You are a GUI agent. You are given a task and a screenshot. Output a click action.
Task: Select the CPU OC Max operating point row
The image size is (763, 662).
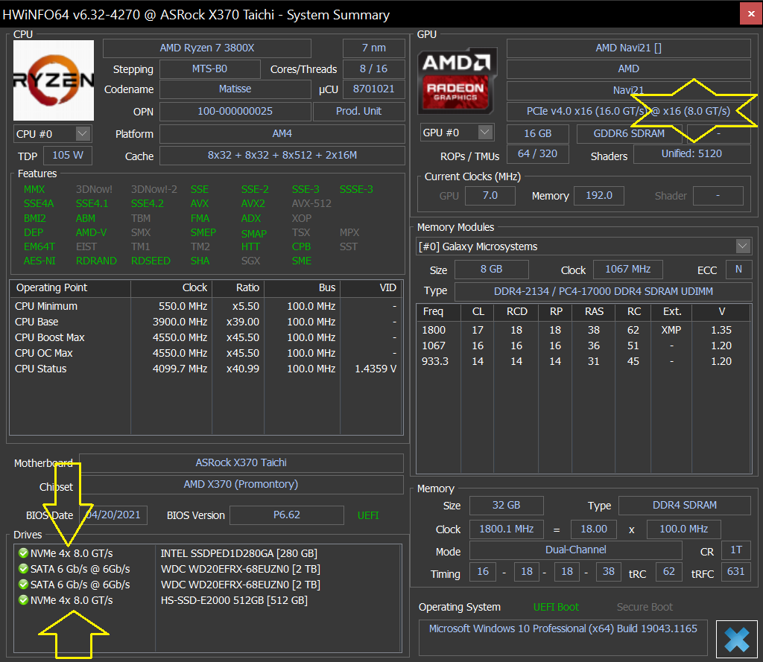tap(206, 353)
